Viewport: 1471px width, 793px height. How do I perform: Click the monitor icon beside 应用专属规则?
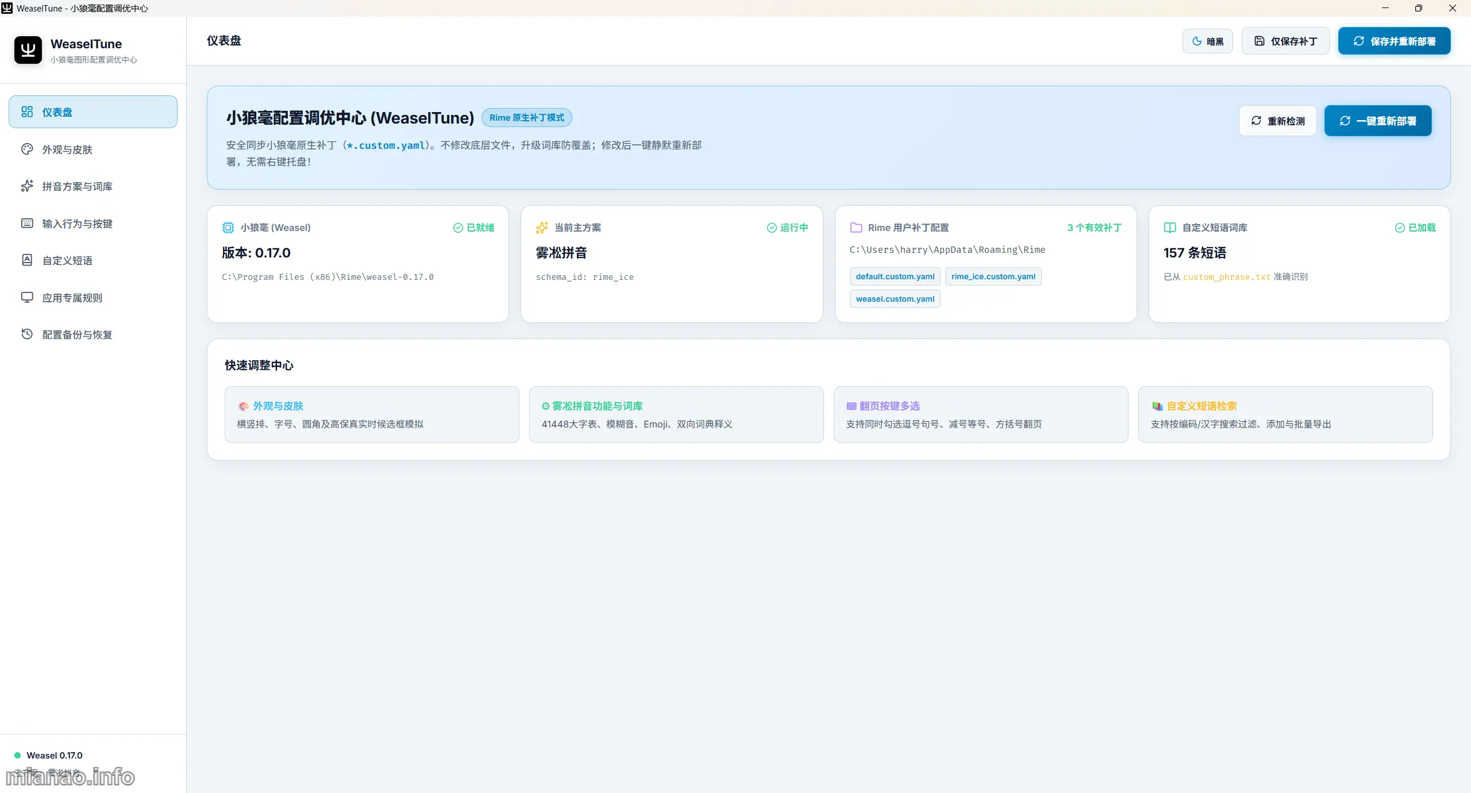click(x=27, y=297)
